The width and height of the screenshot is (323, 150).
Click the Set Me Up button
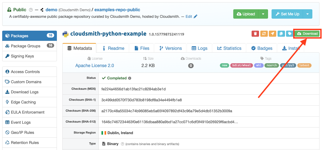tap(287, 14)
